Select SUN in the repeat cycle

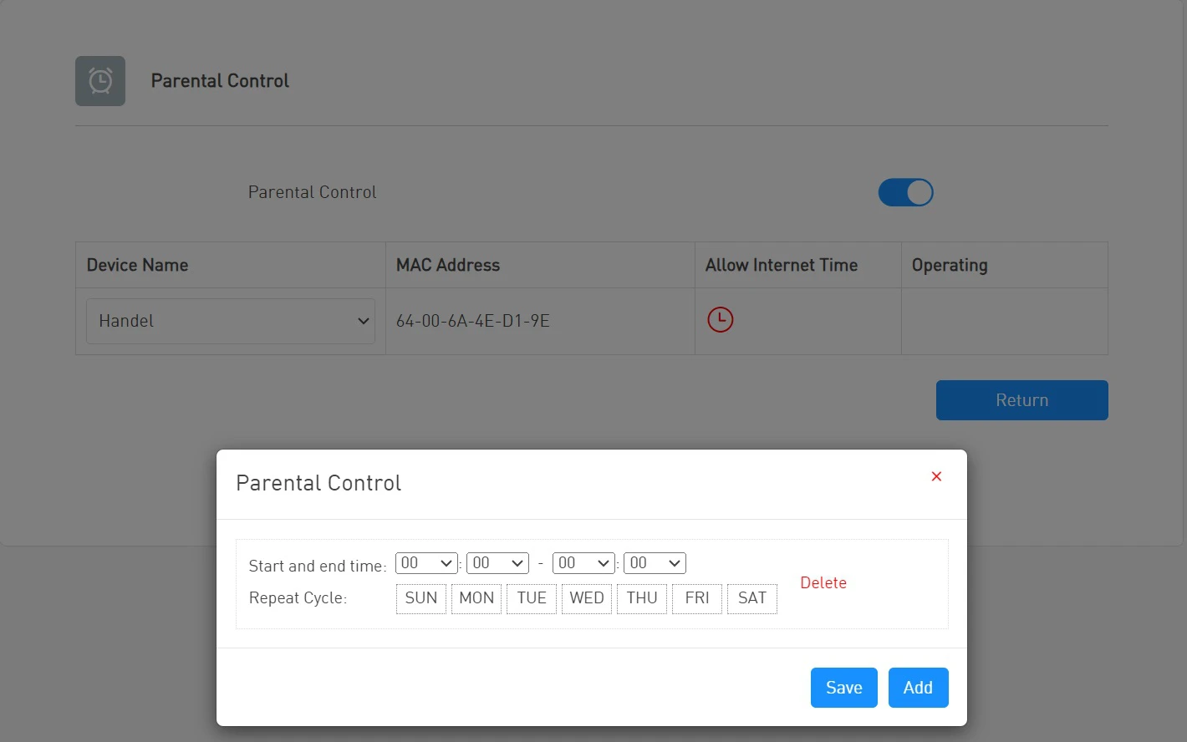pos(421,598)
